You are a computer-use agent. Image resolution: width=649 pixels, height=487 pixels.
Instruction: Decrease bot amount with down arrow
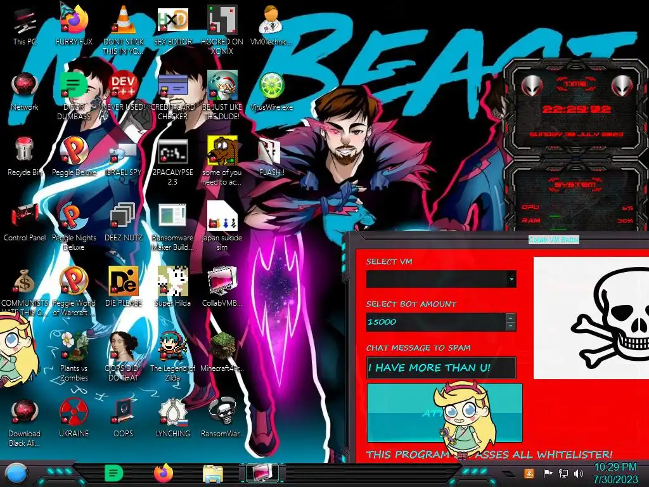click(511, 327)
